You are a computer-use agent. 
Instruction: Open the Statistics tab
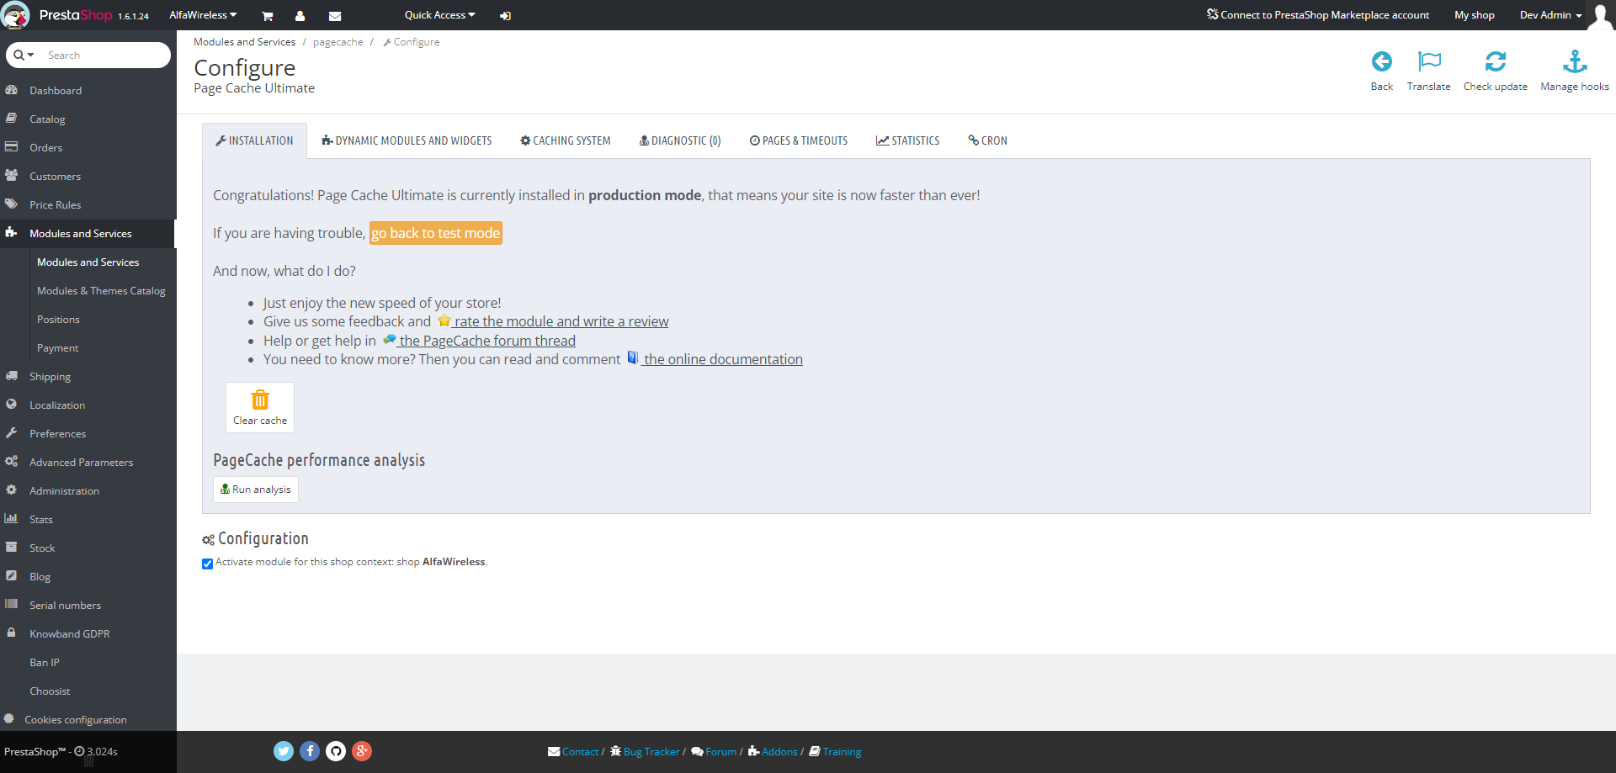907,140
